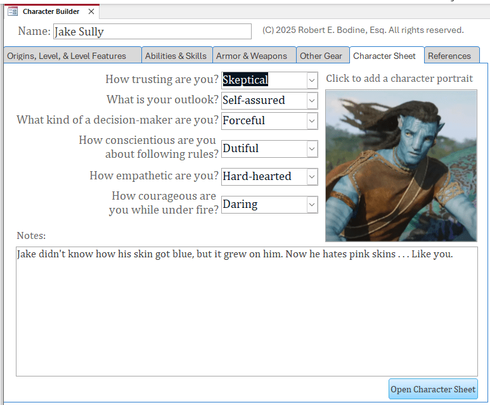490x405 pixels.
Task: Click into the Name field
Action: point(152,32)
